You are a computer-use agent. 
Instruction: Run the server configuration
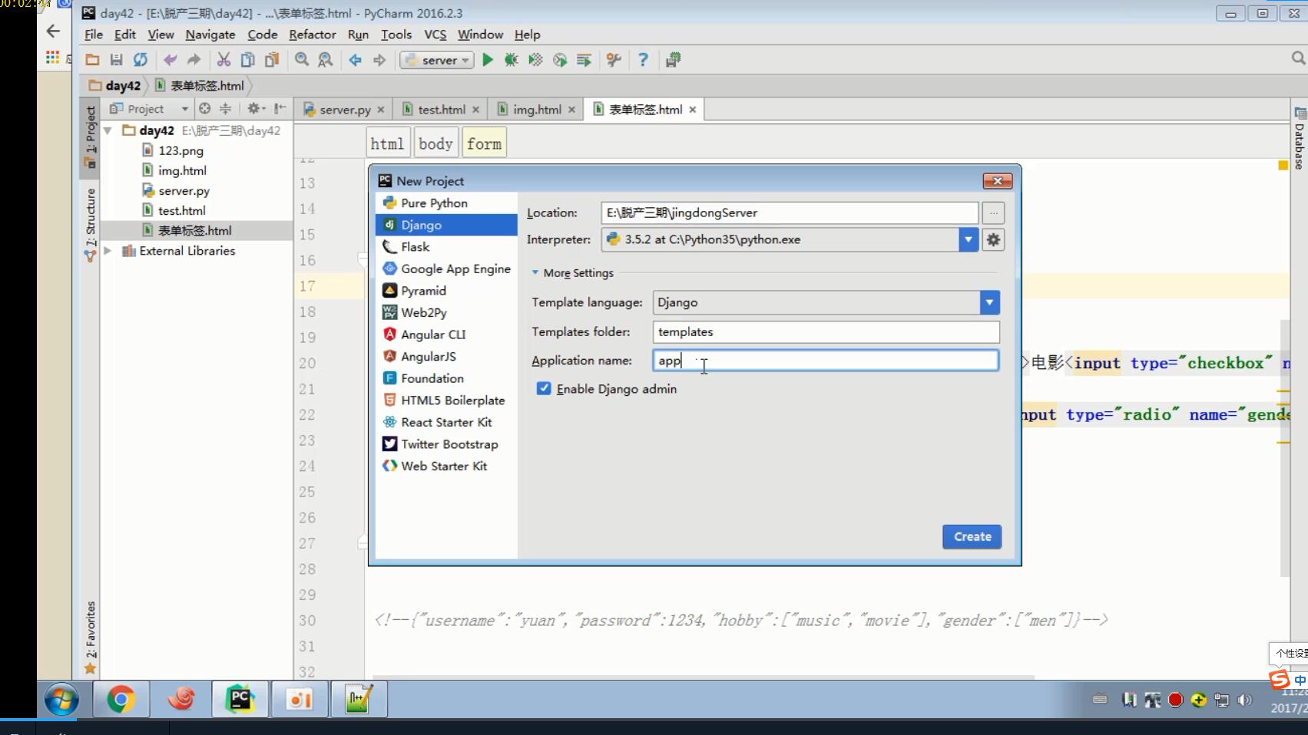487,60
